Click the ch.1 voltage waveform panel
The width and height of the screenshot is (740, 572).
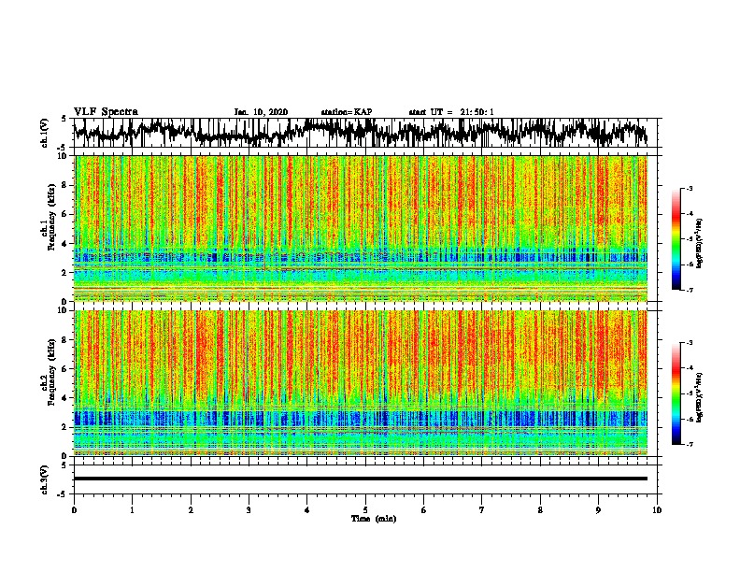point(365,133)
